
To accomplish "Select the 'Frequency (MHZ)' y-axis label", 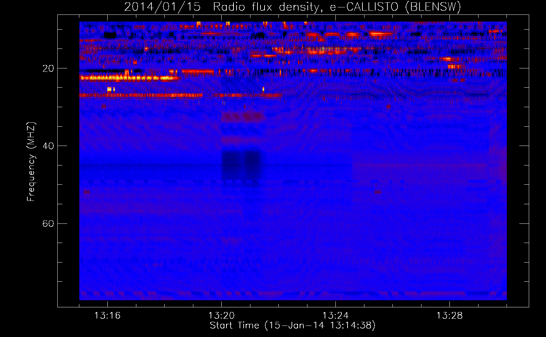I will click(31, 162).
